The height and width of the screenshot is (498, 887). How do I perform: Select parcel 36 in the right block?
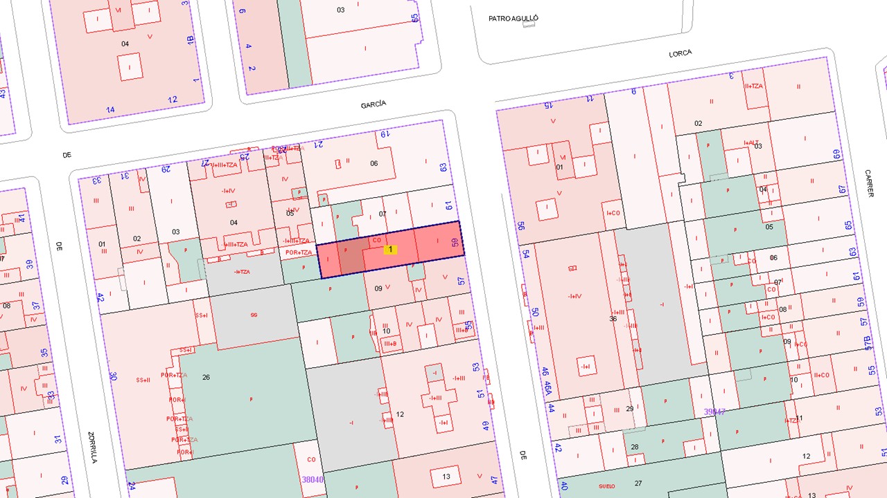[x=613, y=319]
